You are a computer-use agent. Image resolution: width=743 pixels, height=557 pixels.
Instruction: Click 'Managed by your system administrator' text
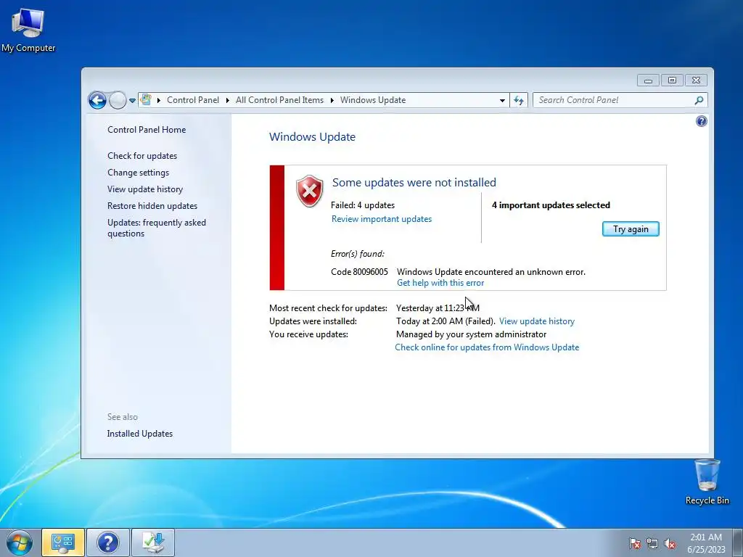(471, 334)
